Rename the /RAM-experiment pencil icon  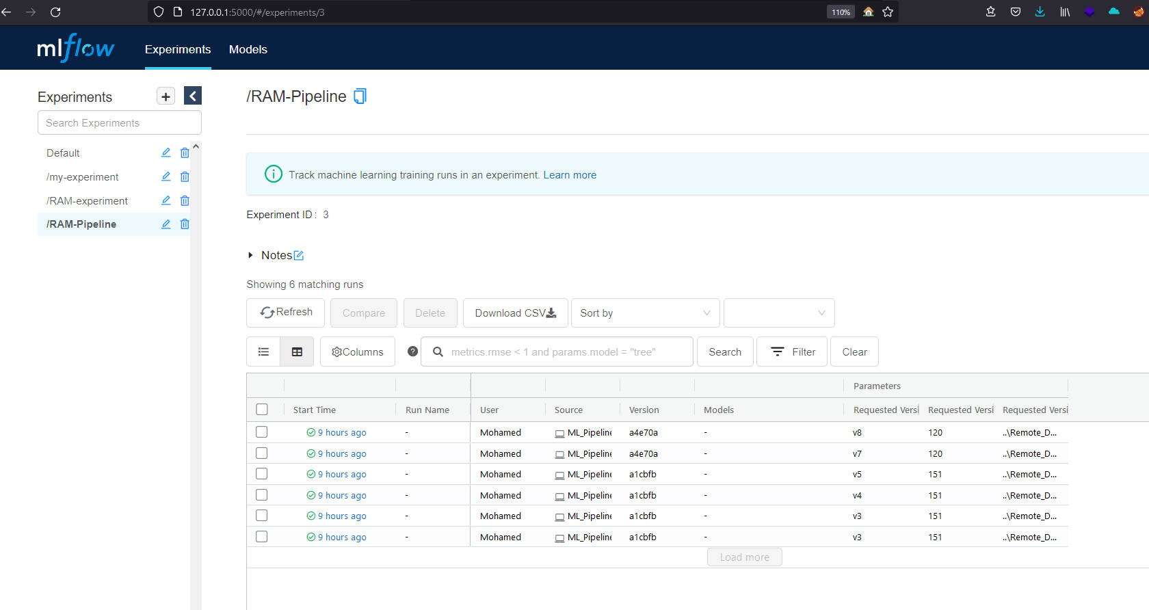pyautogui.click(x=166, y=200)
